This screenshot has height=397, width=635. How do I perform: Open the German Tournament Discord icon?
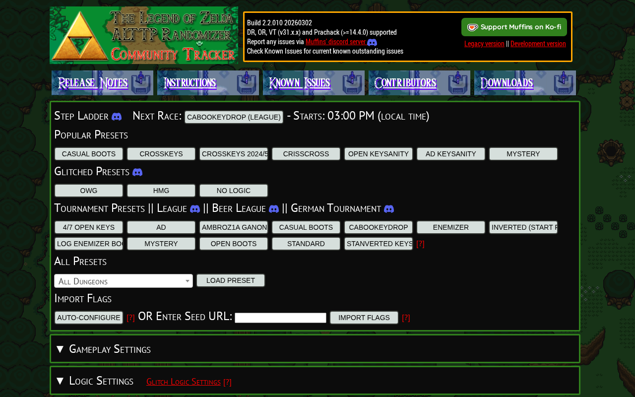pos(389,209)
